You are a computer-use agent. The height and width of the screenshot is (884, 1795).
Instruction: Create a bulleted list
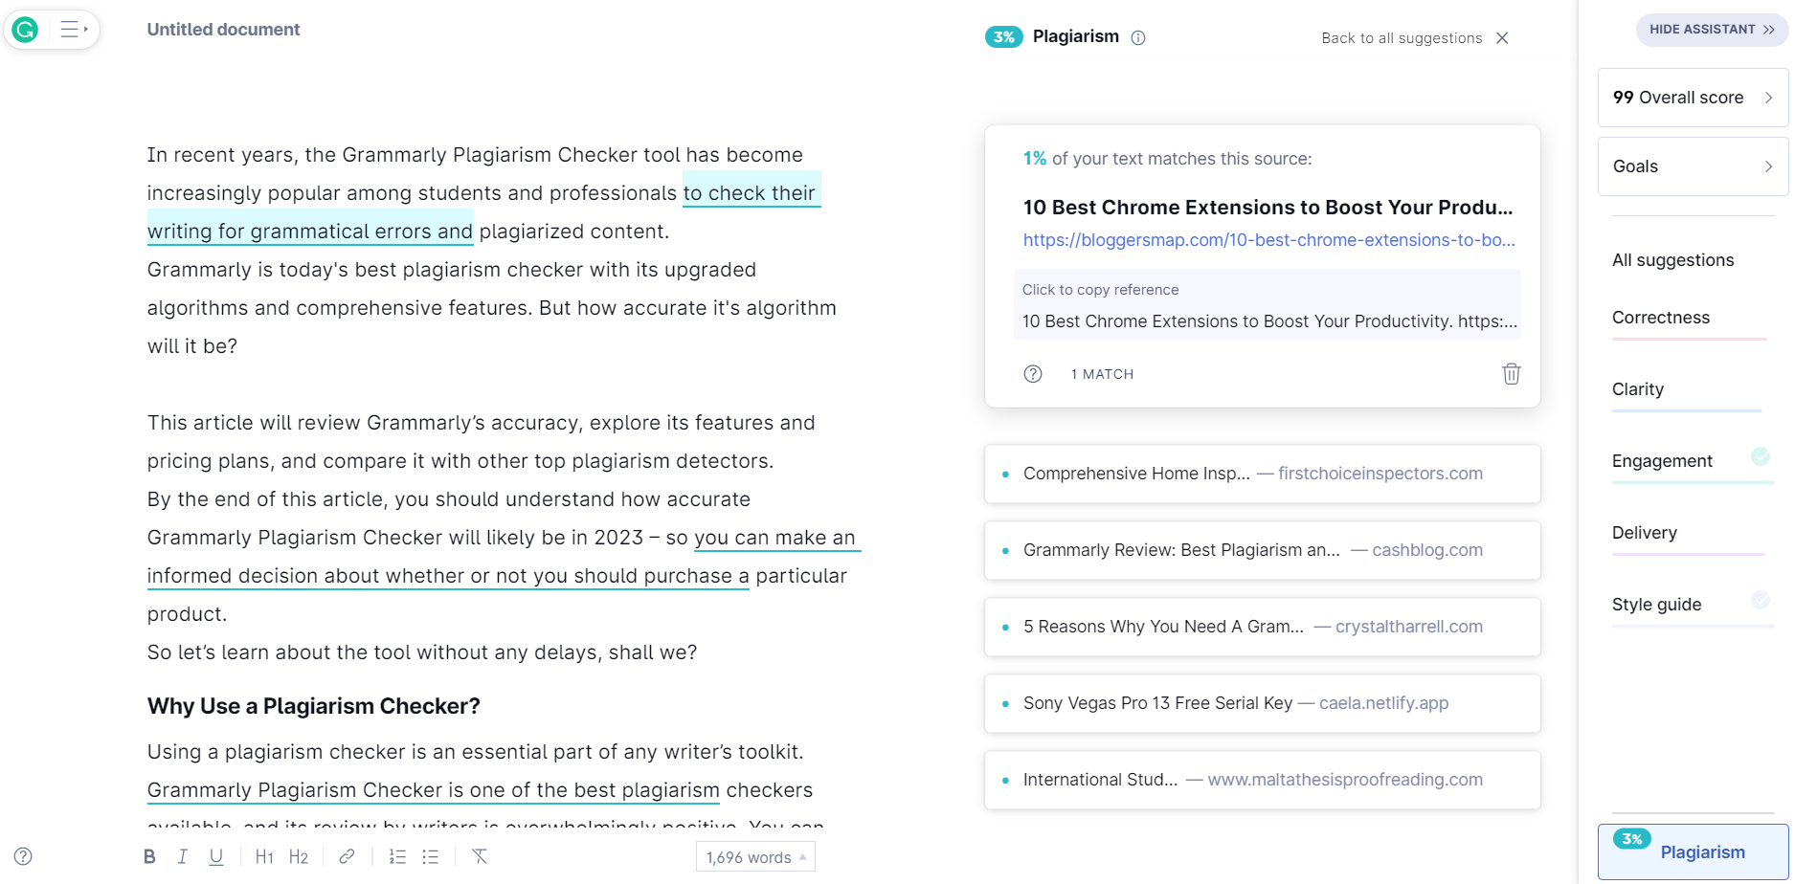click(431, 857)
